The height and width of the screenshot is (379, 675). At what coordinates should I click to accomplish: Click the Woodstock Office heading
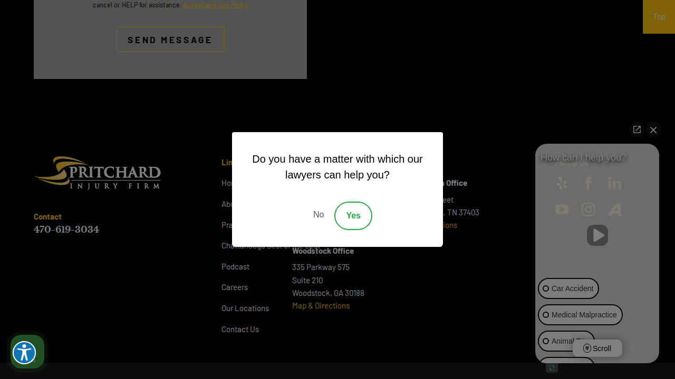tap(323, 251)
